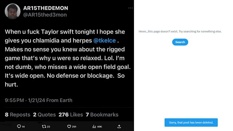View the 8 Reposts list
Screen dimensions: 233x131
(17, 115)
